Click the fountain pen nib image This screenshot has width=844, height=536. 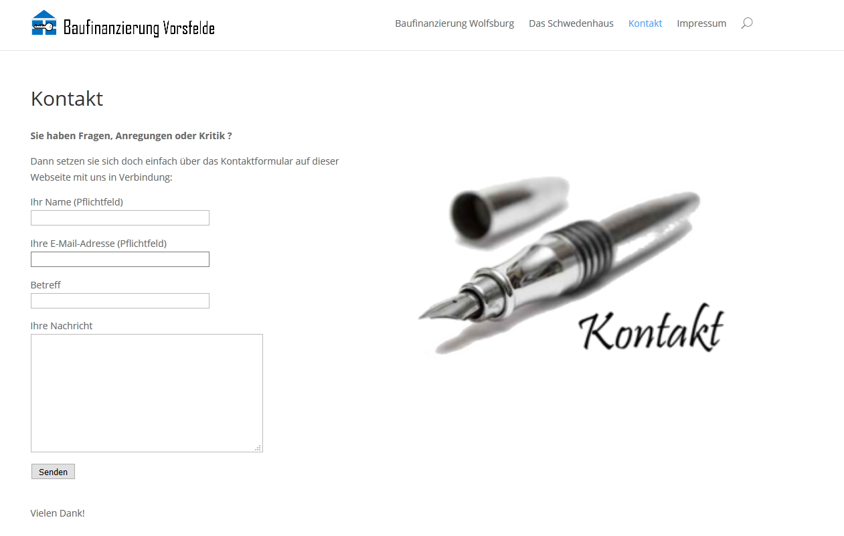(448, 306)
